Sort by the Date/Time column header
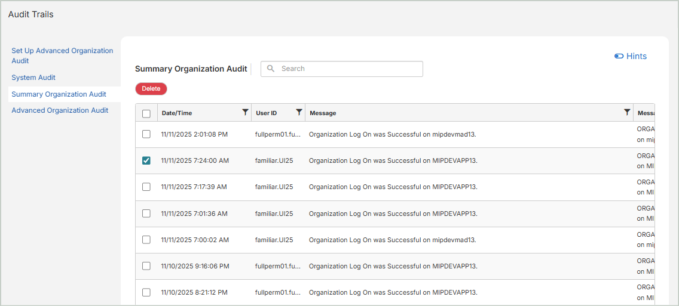 (x=177, y=113)
